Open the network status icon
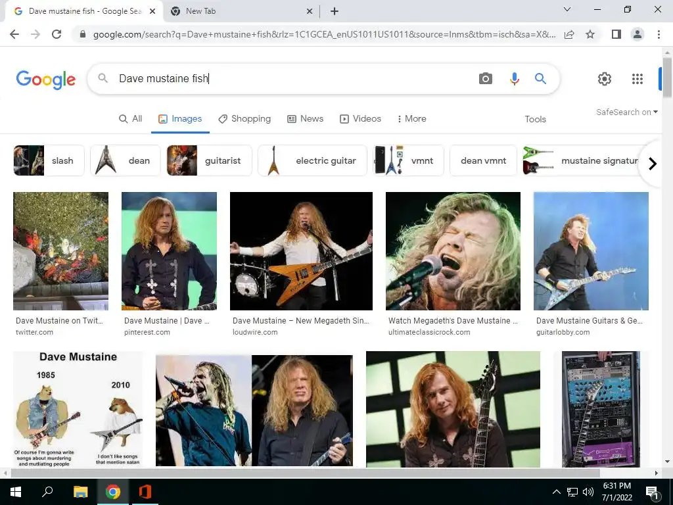This screenshot has height=505, width=673. 572,492
